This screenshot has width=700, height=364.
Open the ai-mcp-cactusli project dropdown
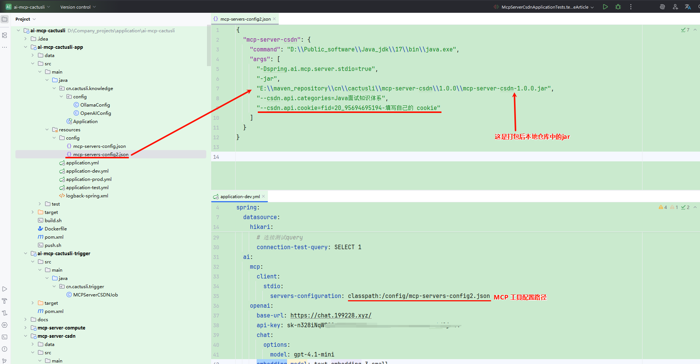click(x=32, y=7)
